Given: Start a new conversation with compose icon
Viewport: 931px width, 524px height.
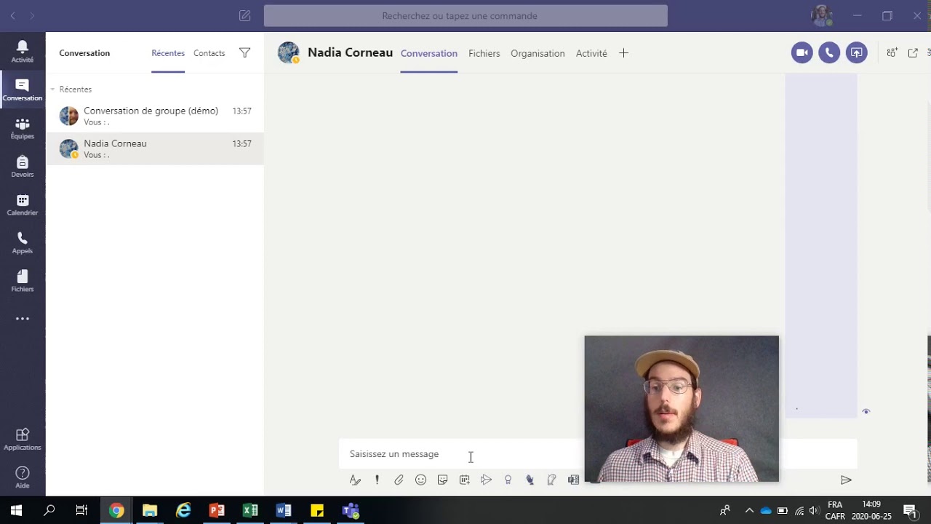Looking at the screenshot, I should tap(245, 15).
